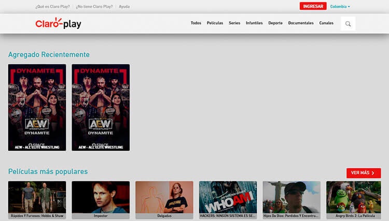This screenshot has width=389, height=221.
Task: Select Hijos De Dios movie thumbnail
Action: tap(291, 200)
